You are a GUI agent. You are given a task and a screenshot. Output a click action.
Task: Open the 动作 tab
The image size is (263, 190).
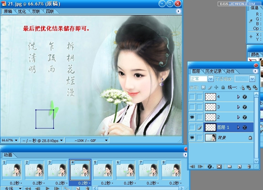230,71
